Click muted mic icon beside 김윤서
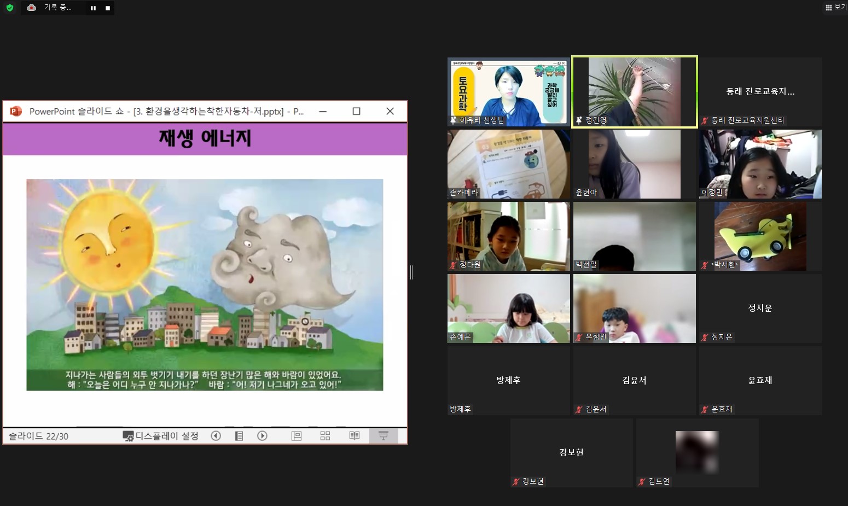This screenshot has height=506, width=848. tap(579, 409)
